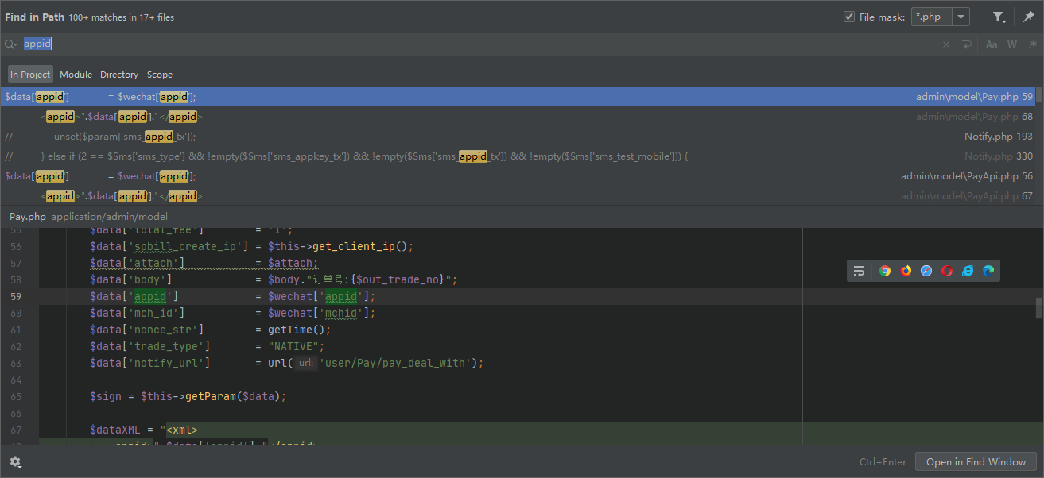Image resolution: width=1044 pixels, height=478 pixels.
Task: Open the search filter options dropdown
Action: (x=999, y=17)
